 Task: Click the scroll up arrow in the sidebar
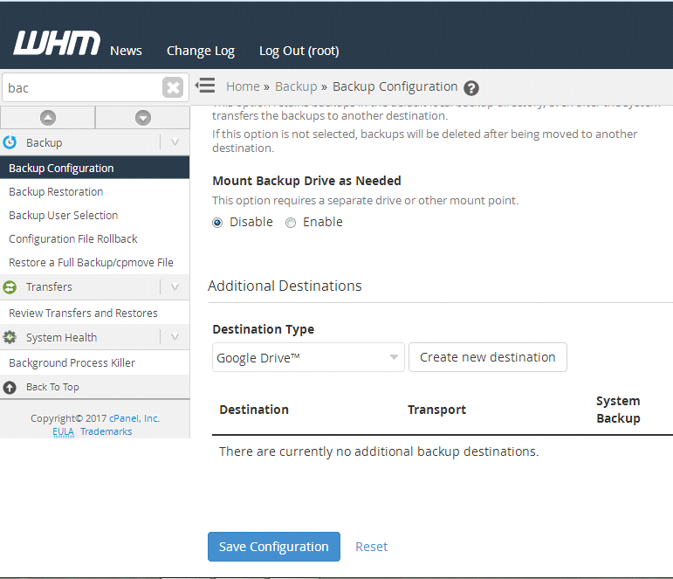(48, 118)
